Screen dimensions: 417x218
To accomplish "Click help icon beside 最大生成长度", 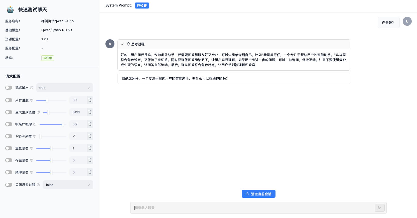I will pos(38,112).
